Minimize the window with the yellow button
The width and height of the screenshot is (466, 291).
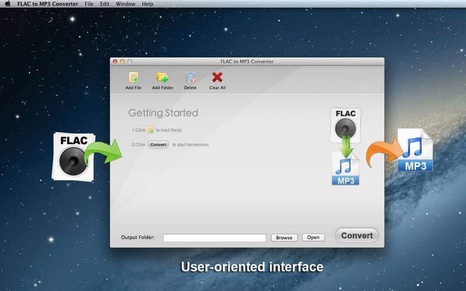[x=122, y=62]
